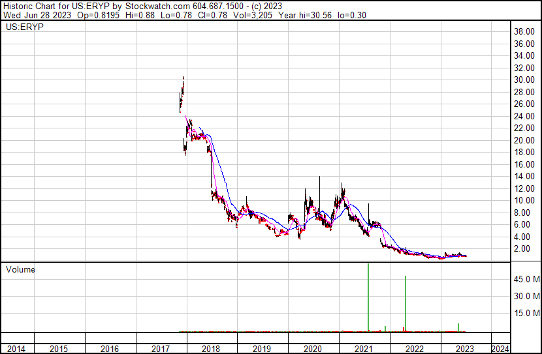Click the tallest green volume bar in 2021
Screen dimensions: 542x354
tap(368, 297)
